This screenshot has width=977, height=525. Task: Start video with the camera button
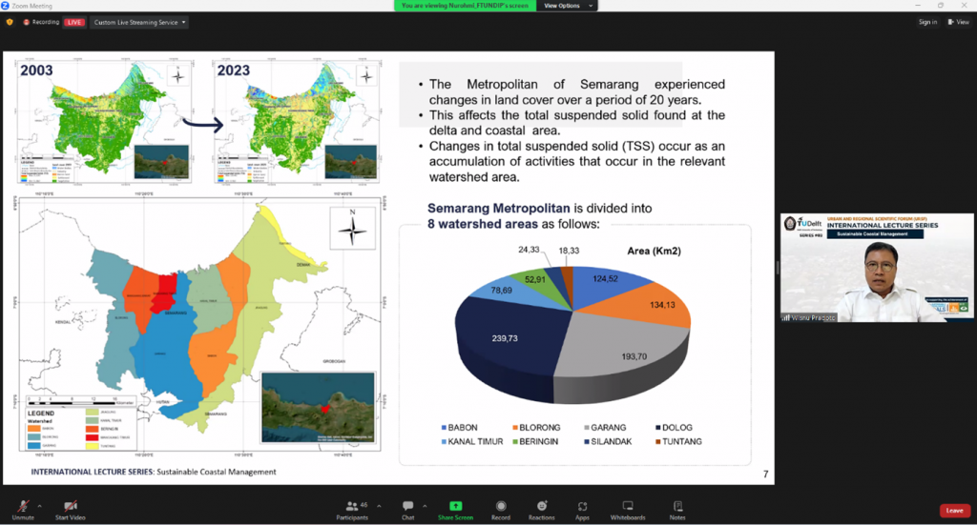(x=71, y=506)
